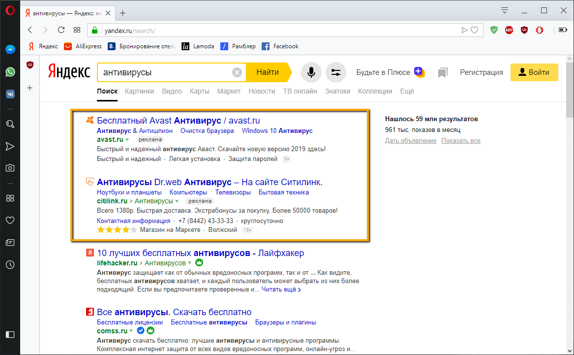Open the start page grid button
Screen dimensions: 574x355
pos(77,30)
